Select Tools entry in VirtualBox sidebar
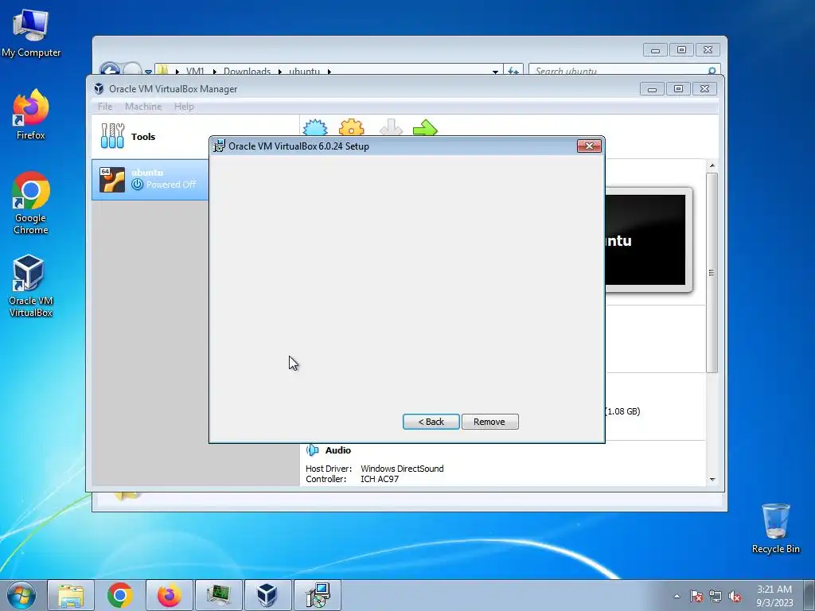This screenshot has height=611, width=815. [x=150, y=137]
